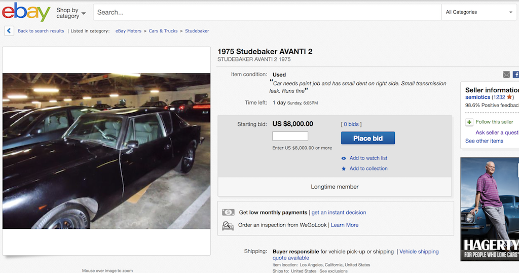The height and width of the screenshot is (273, 519).
Task: Click the Facebook share icon
Action: [x=515, y=75]
